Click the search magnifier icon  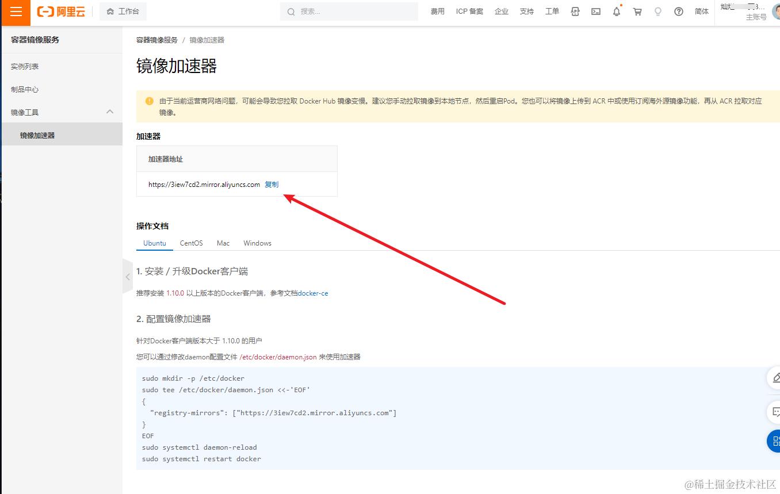pyautogui.click(x=291, y=12)
